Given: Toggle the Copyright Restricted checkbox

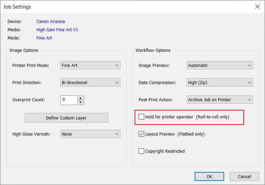Looking at the screenshot, I should click(141, 151).
